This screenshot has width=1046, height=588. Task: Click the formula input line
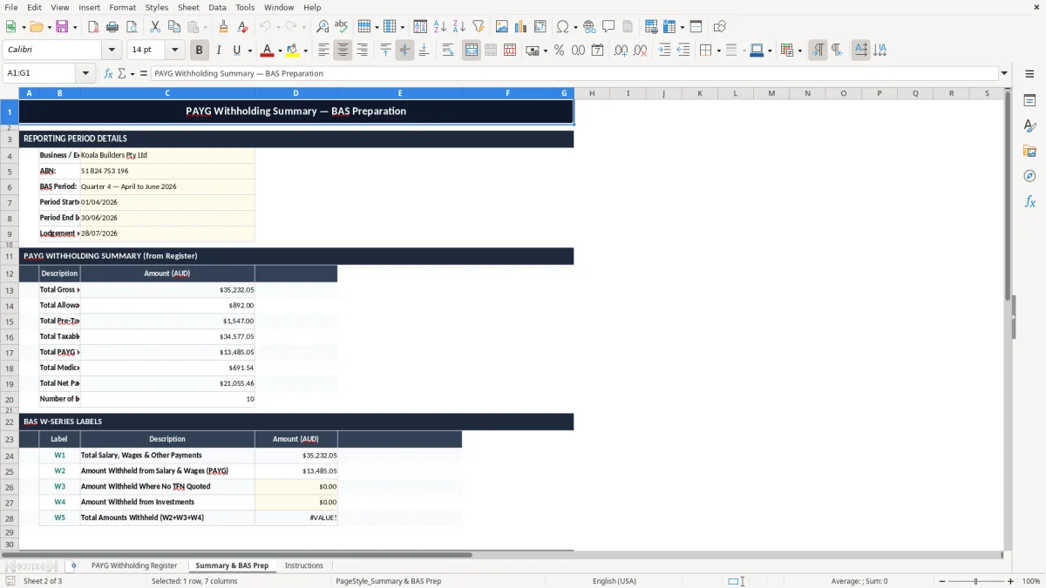coord(574,73)
